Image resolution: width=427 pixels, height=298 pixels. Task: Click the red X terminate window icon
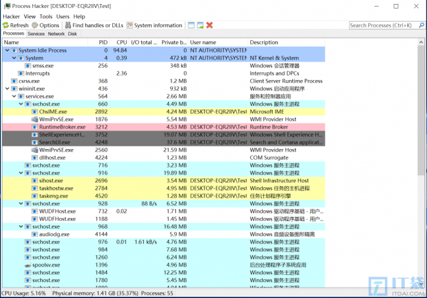210,26
